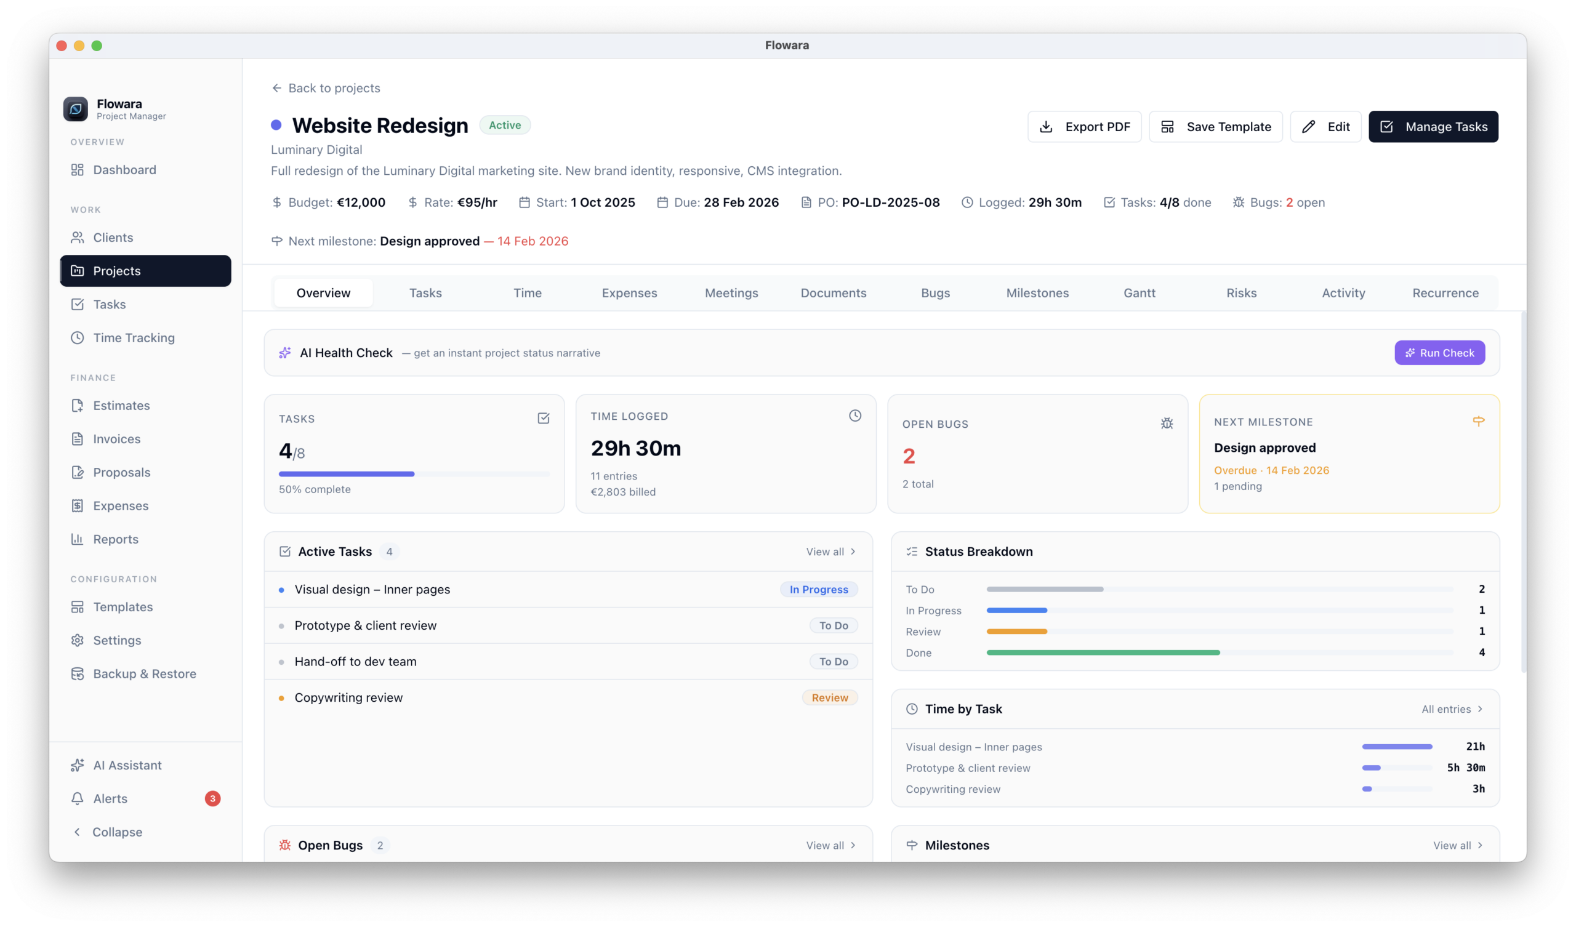Open Dashboard from the sidebar
Viewport: 1576px width, 927px height.
[145, 169]
